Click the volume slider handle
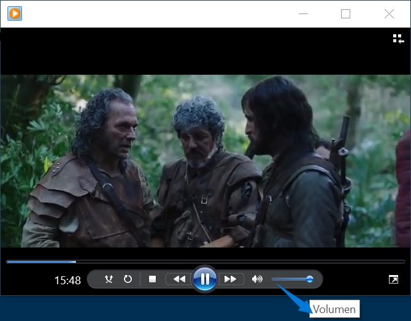This screenshot has height=321, width=411. (310, 279)
